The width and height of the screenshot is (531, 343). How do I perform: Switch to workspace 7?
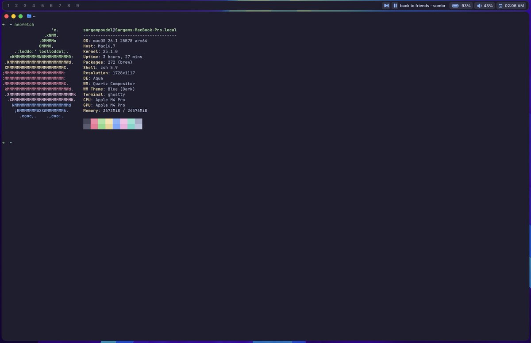click(60, 6)
